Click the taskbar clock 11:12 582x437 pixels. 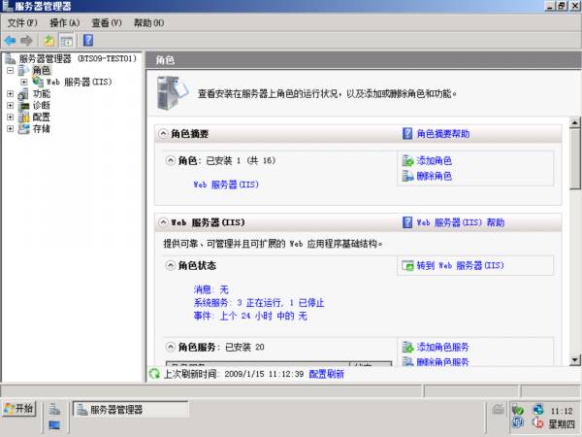click(562, 411)
